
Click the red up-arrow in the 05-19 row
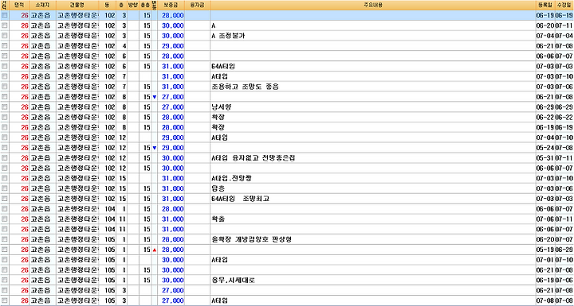click(154, 250)
